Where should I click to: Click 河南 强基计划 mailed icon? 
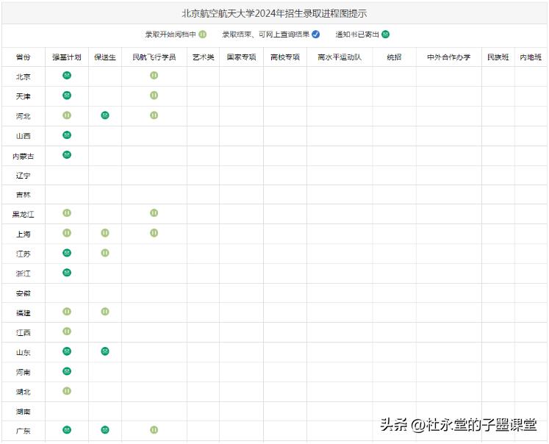[67, 371]
